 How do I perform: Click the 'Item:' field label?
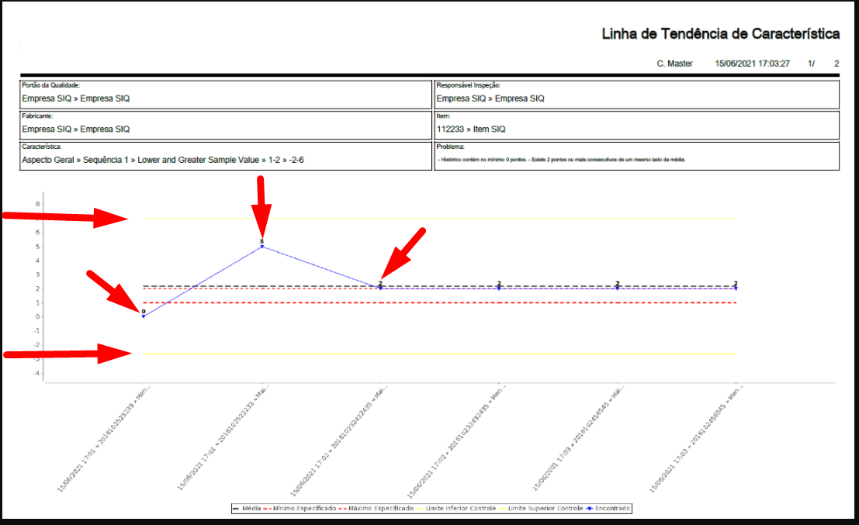(x=443, y=116)
